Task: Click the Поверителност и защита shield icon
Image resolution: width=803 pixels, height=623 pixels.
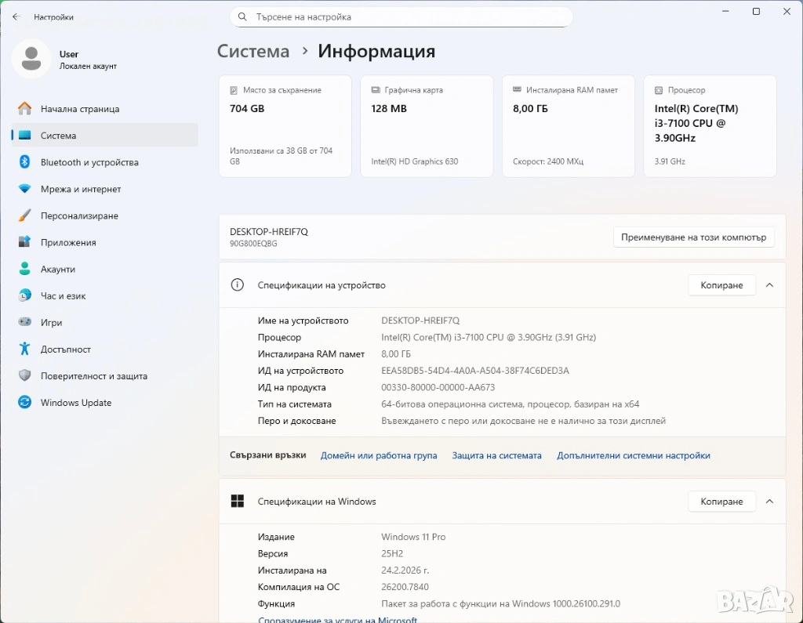Action: (x=25, y=375)
